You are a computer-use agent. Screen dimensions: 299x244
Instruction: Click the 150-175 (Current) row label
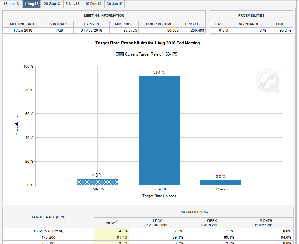[x=48, y=231]
